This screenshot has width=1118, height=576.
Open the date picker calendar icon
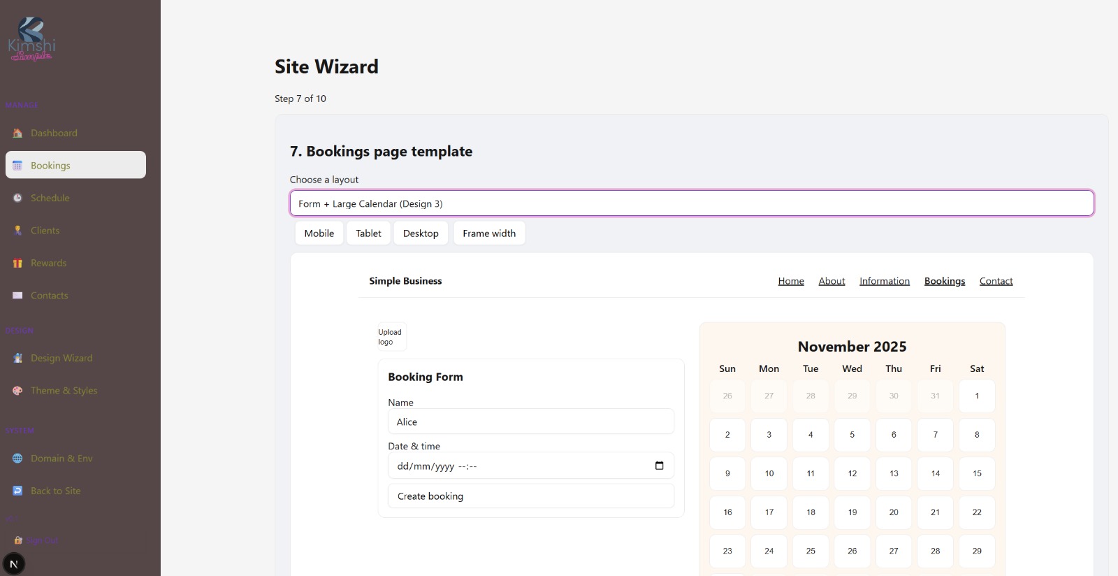tap(659, 466)
